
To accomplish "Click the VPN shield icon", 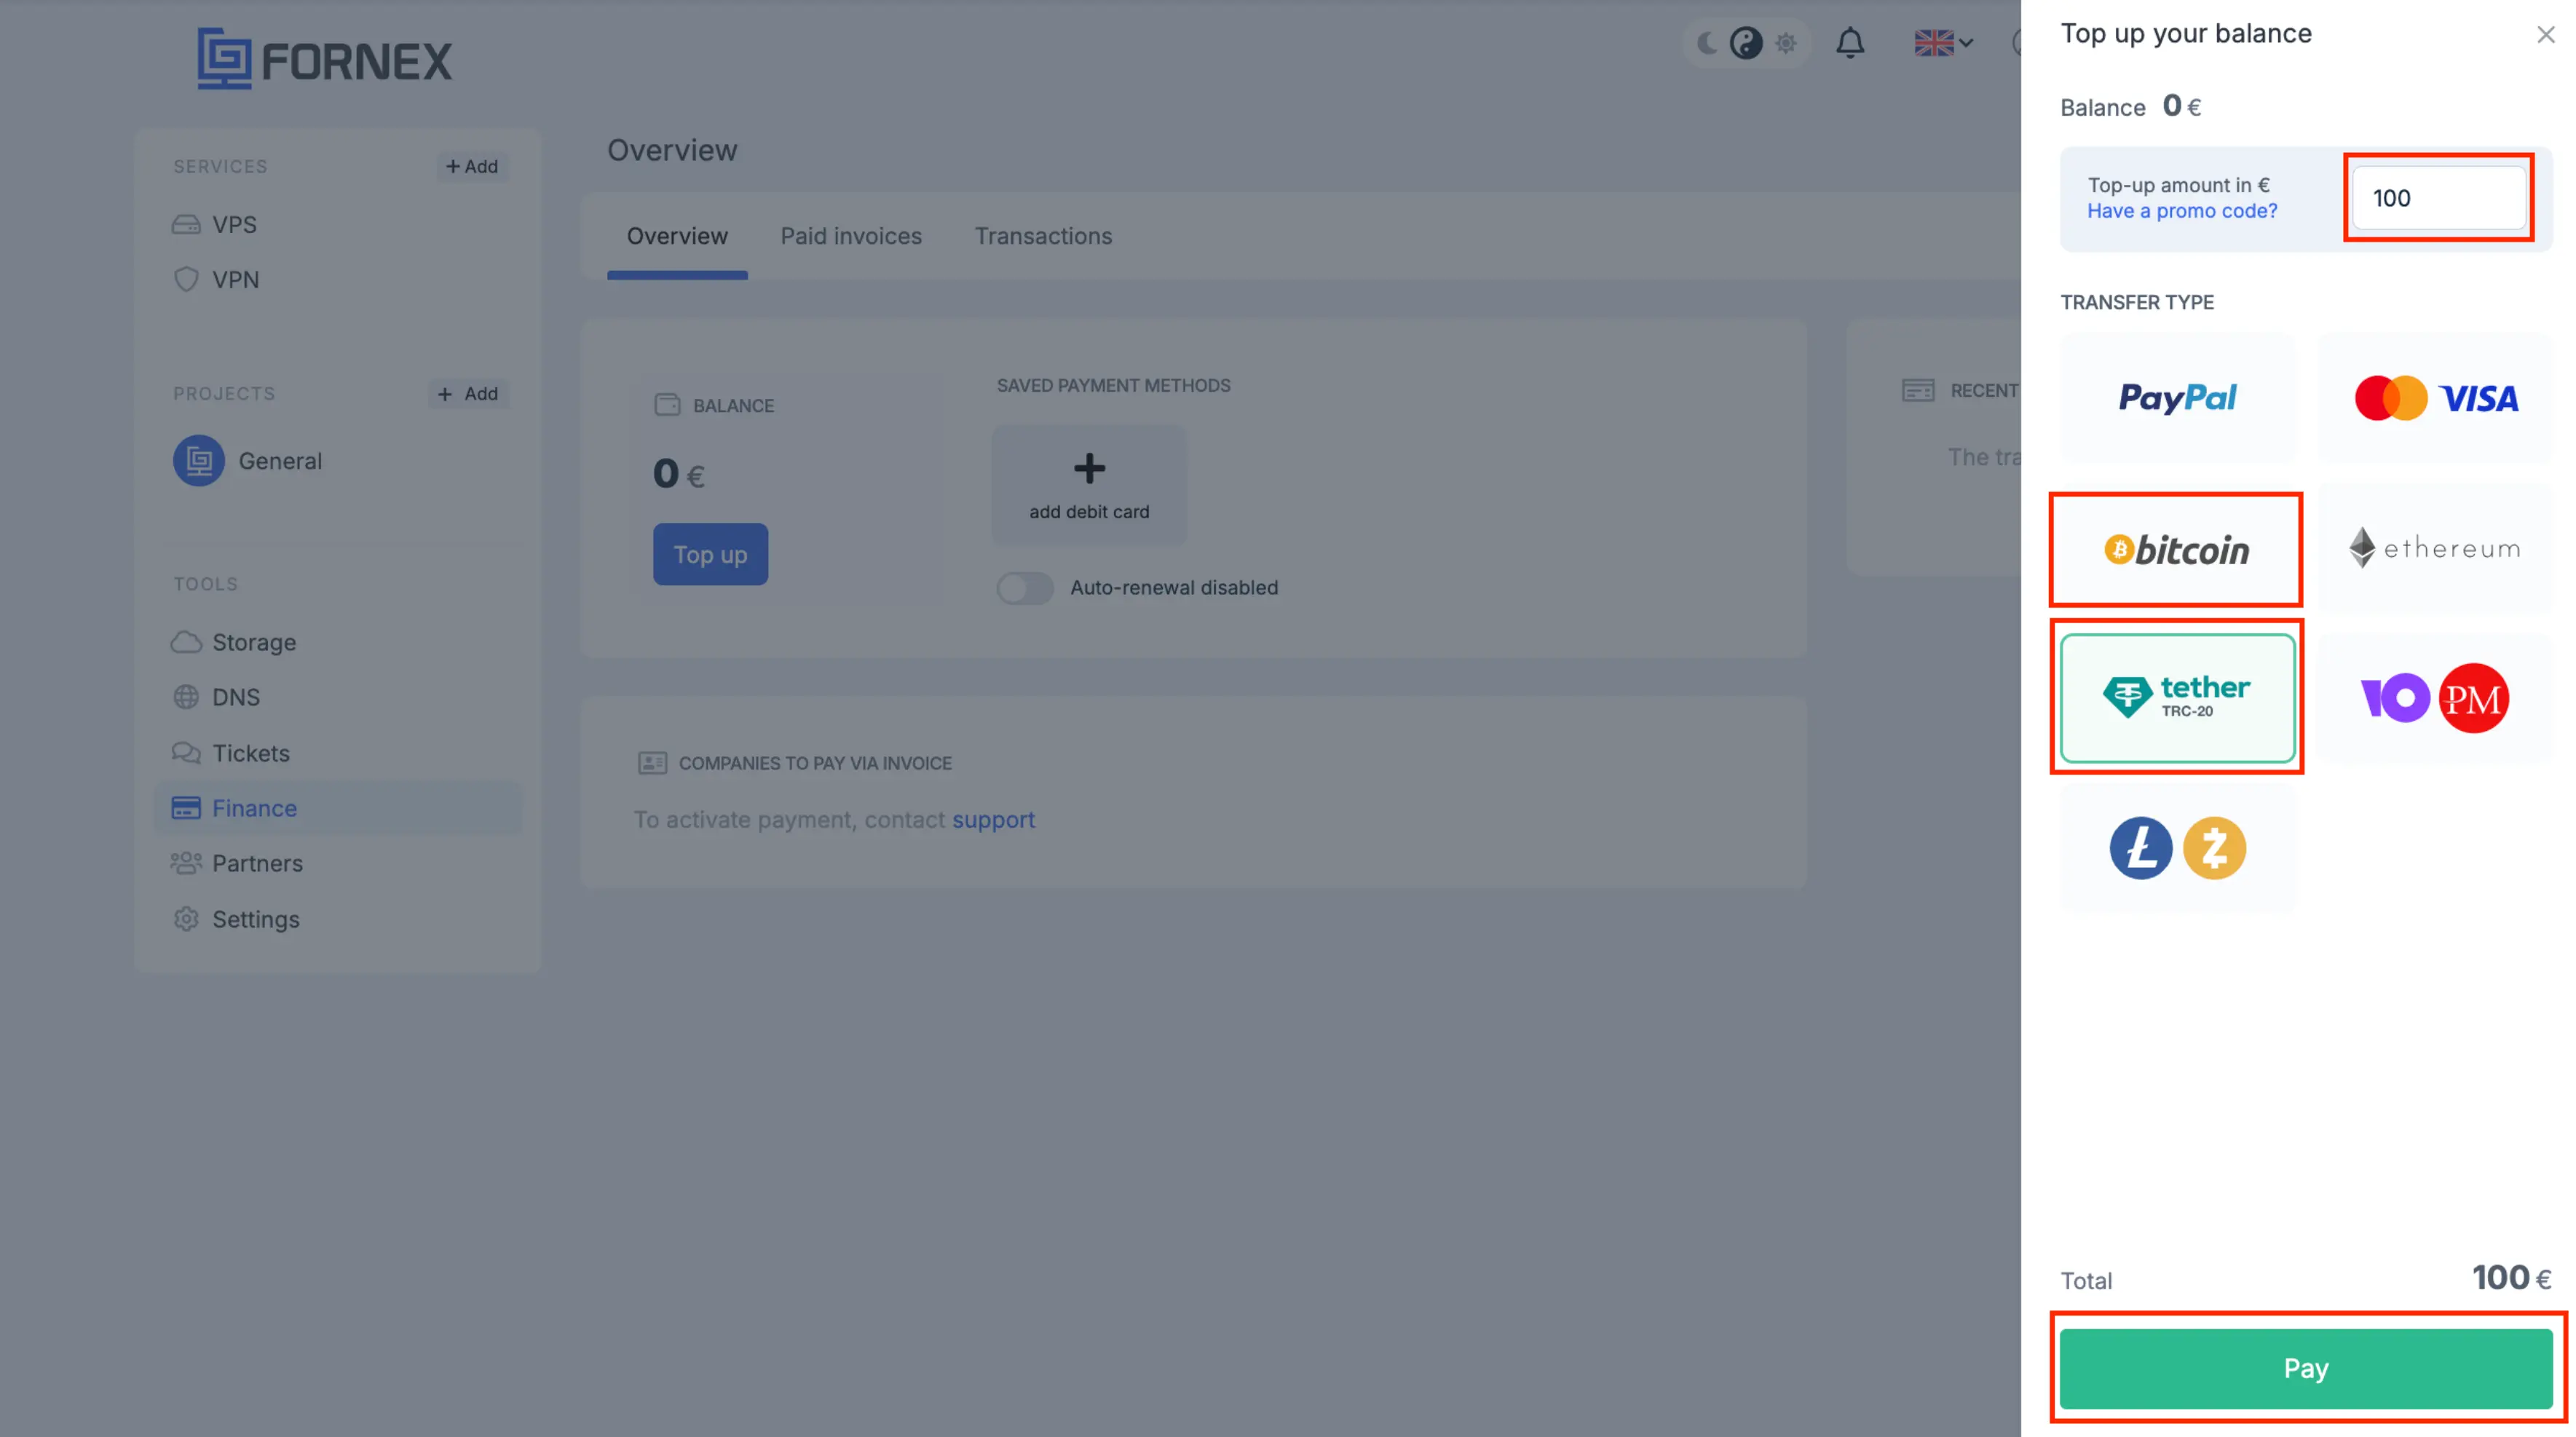I will [186, 279].
